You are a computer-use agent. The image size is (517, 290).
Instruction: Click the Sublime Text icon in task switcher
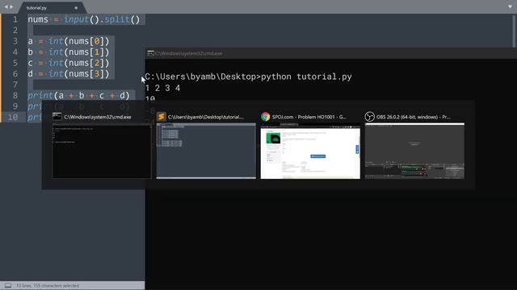[x=162, y=117]
